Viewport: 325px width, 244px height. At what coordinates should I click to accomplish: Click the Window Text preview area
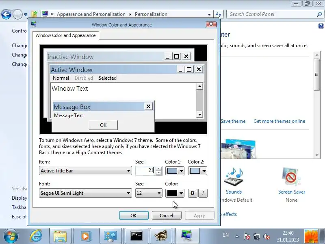pyautogui.click(x=123, y=100)
